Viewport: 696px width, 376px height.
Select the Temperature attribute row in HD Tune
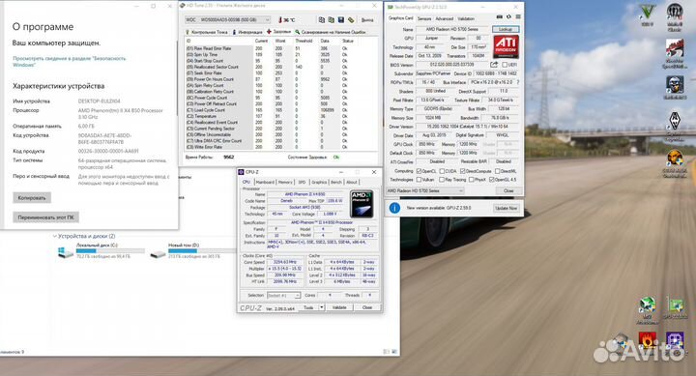[269, 116]
